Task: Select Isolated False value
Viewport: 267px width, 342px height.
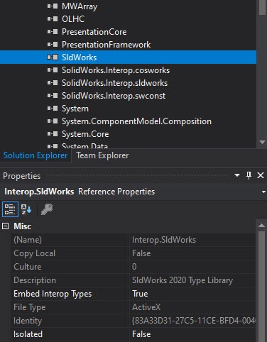Action: click(x=192, y=334)
